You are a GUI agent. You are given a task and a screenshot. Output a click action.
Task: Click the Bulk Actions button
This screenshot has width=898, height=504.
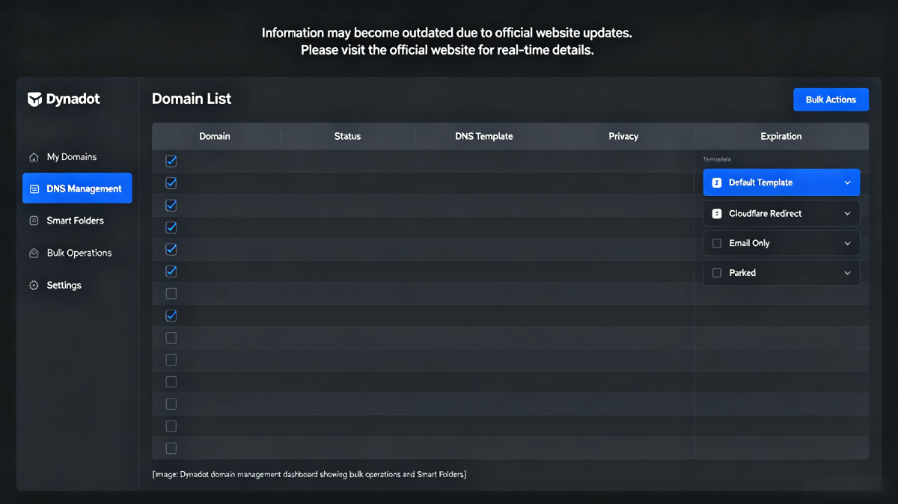coord(831,99)
